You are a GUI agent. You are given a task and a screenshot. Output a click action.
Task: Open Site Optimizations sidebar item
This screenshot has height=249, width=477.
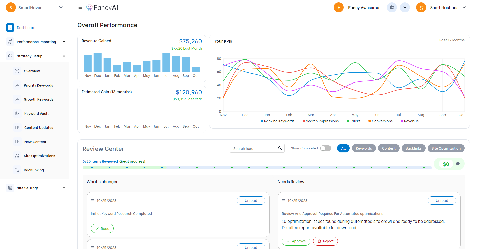coord(39,156)
